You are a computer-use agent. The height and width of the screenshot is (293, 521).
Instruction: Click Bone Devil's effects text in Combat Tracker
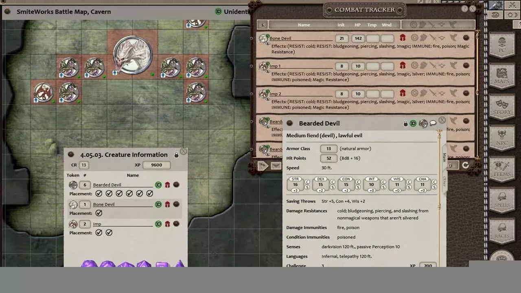[x=370, y=49]
